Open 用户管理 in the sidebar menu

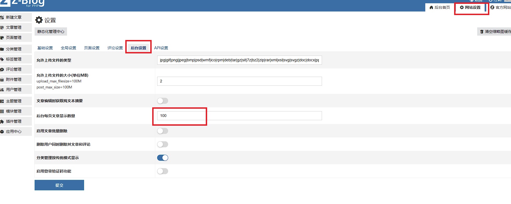[16, 90]
